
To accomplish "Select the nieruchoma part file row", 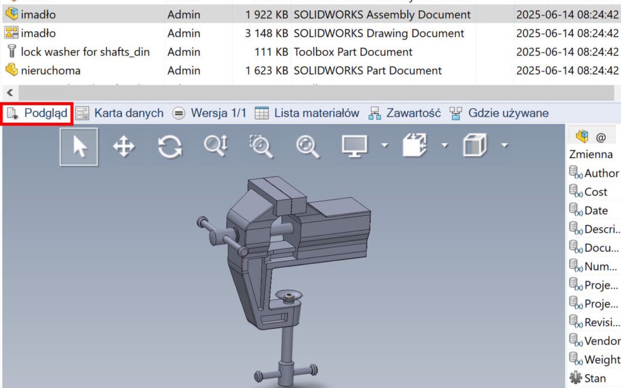I will coord(51,70).
